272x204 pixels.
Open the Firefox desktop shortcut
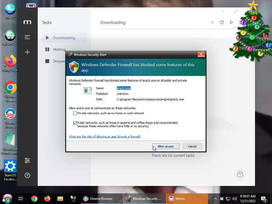tap(10, 63)
